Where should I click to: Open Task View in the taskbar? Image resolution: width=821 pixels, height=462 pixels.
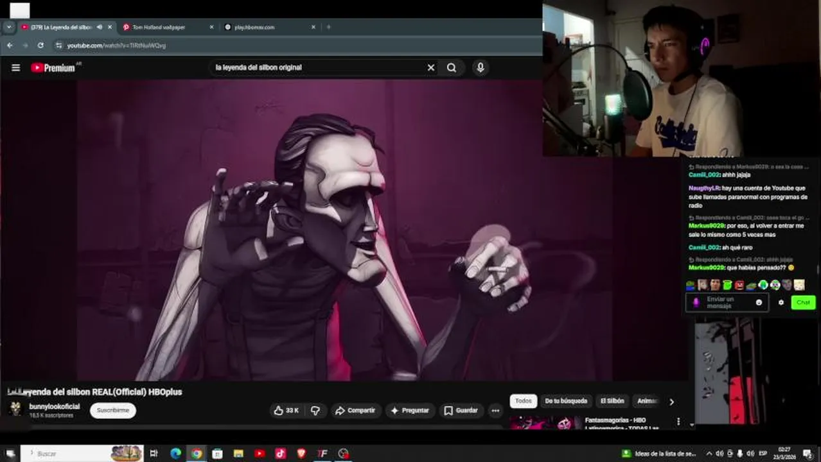pos(154,454)
